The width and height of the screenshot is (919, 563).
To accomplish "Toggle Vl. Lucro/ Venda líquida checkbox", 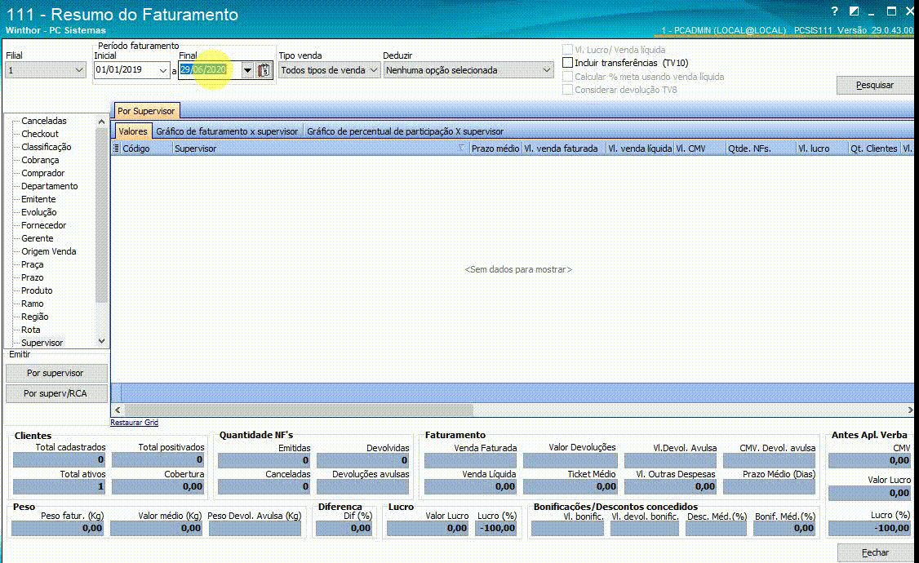I will coord(567,50).
